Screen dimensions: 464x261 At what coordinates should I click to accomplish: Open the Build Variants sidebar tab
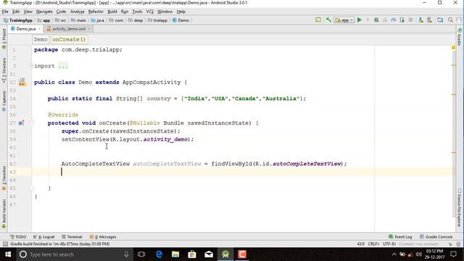click(x=4, y=214)
